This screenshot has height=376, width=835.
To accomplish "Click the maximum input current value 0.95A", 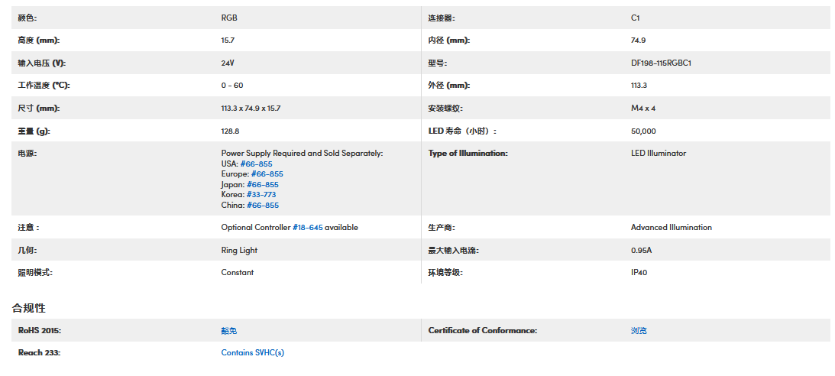I will tap(641, 250).
